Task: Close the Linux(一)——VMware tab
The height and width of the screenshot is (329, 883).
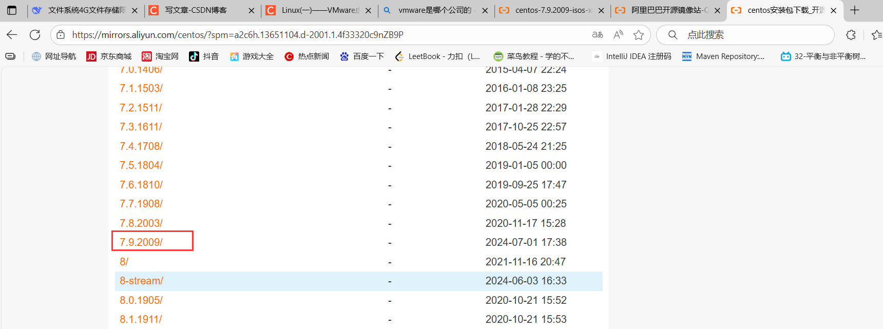Action: (x=368, y=10)
